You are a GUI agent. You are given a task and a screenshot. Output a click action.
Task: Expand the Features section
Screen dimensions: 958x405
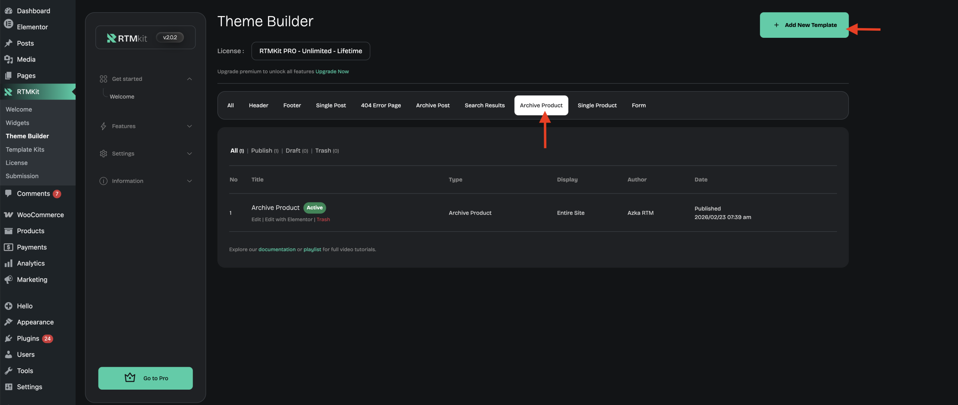[x=189, y=126]
